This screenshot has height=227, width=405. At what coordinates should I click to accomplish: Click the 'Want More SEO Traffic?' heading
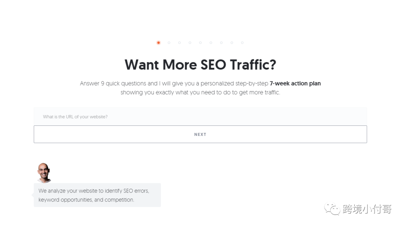pyautogui.click(x=200, y=65)
